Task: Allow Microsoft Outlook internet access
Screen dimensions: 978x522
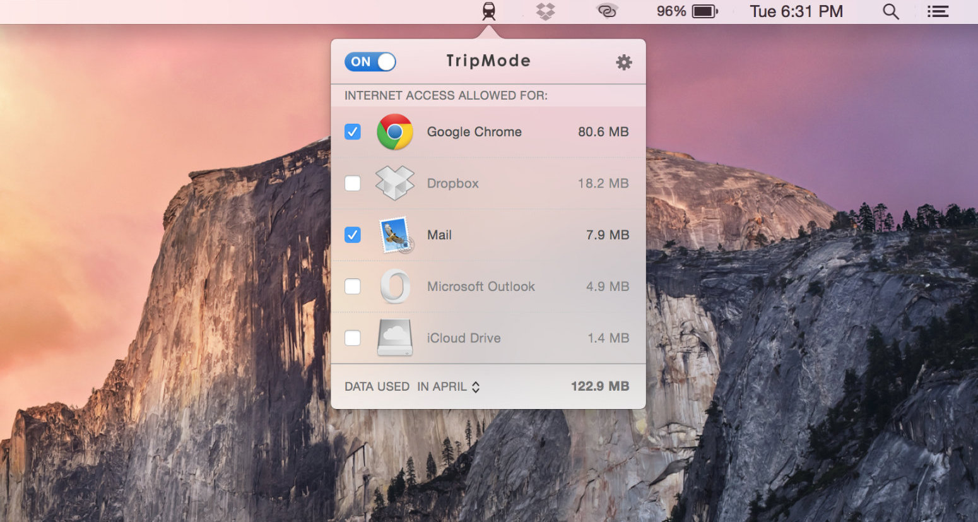Action: (x=353, y=287)
